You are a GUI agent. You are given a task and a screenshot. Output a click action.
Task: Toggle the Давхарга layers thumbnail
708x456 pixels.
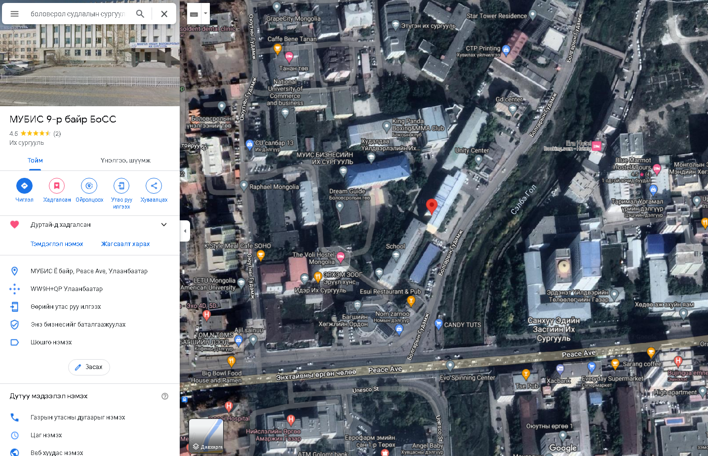coord(206,436)
